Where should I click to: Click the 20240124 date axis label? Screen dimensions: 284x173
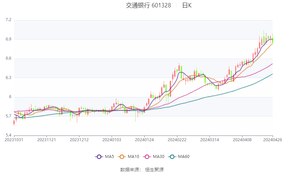(144, 140)
